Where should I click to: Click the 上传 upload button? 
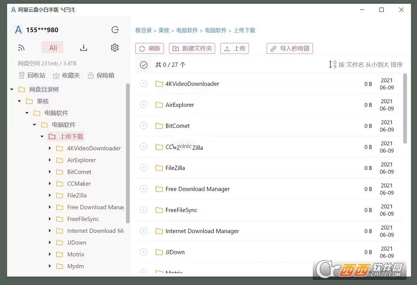[235, 48]
